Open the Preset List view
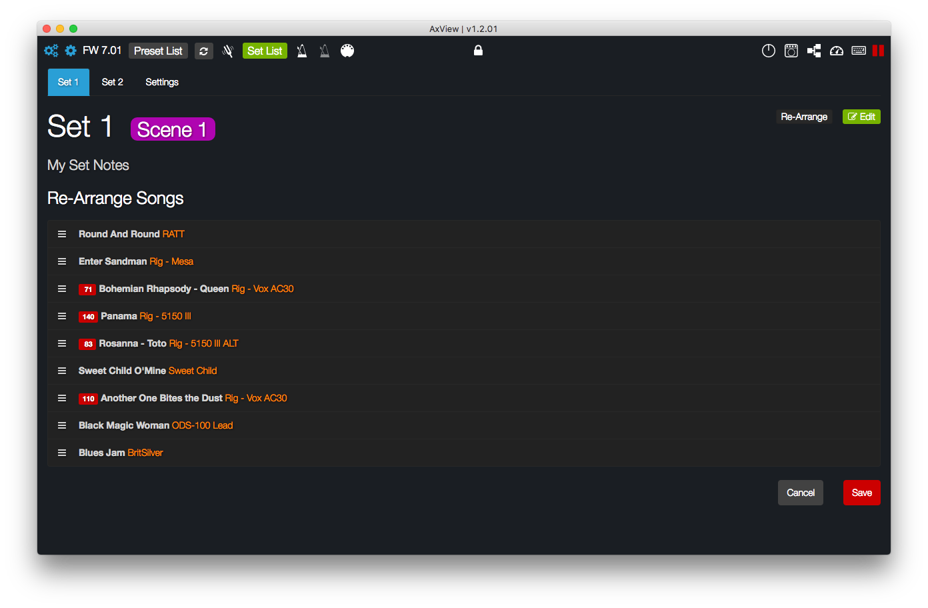Screen dimensions: 928x608 pos(158,51)
